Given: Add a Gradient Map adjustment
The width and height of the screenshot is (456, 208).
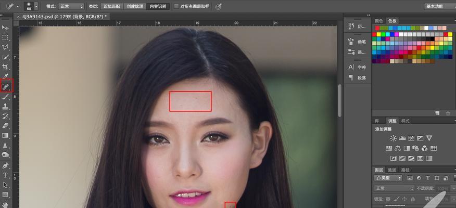Looking at the screenshot, I should pos(429,158).
